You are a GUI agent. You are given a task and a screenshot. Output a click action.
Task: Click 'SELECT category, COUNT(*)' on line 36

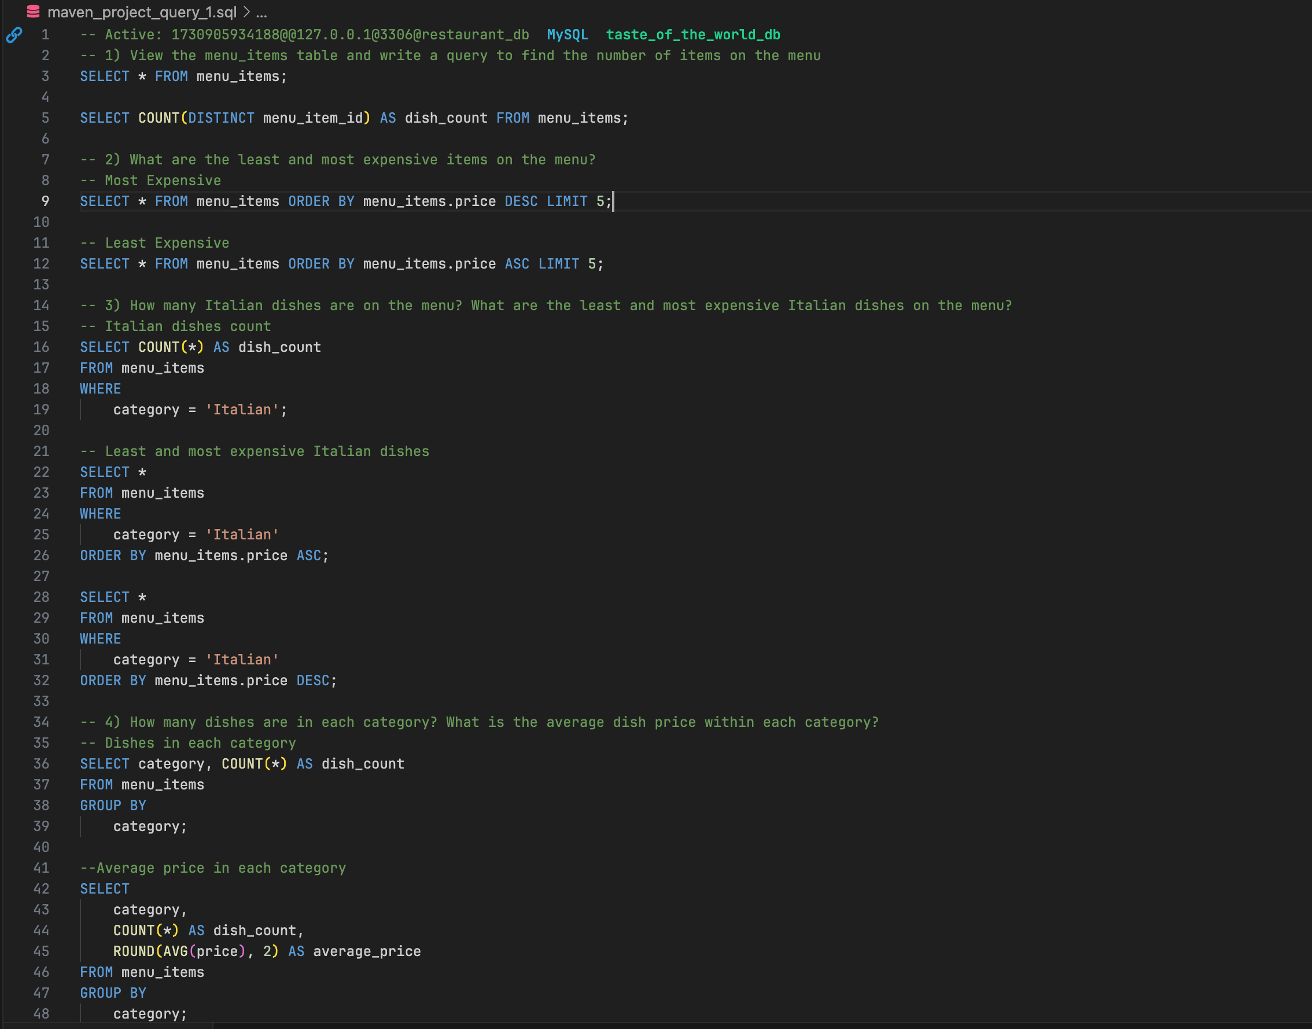pos(183,764)
